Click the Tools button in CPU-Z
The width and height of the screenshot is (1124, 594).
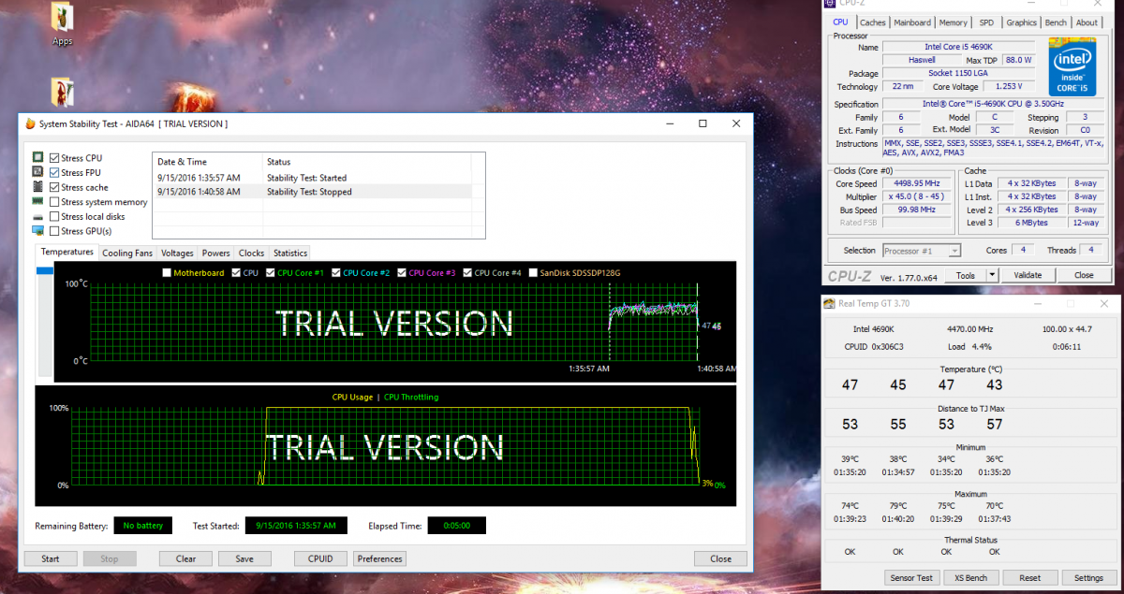(966, 275)
